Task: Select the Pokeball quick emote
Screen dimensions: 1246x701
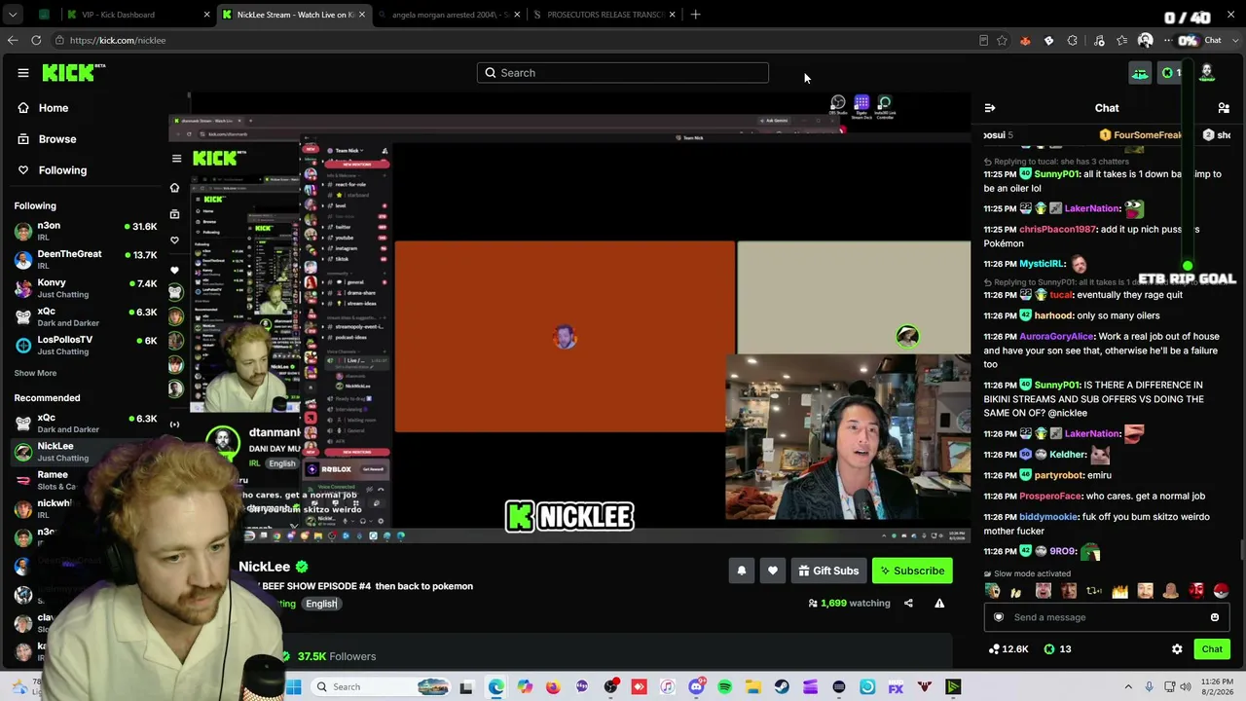Action: (1222, 591)
